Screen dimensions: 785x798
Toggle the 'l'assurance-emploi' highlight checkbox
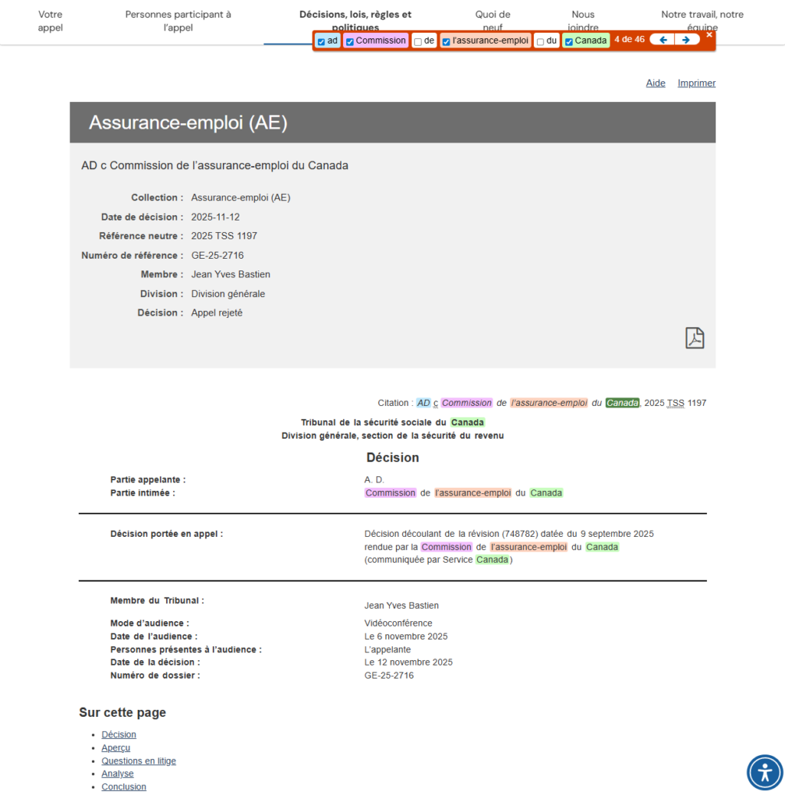[446, 42]
